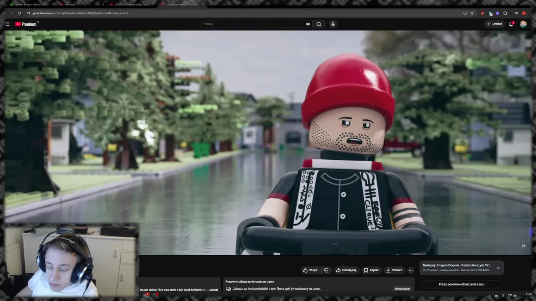
Task: Expand description with ...więcej
Action: pyautogui.click(x=213, y=290)
